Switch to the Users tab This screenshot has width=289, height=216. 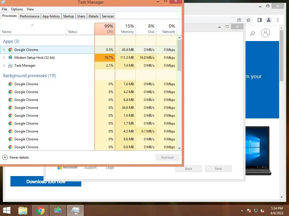[81, 16]
